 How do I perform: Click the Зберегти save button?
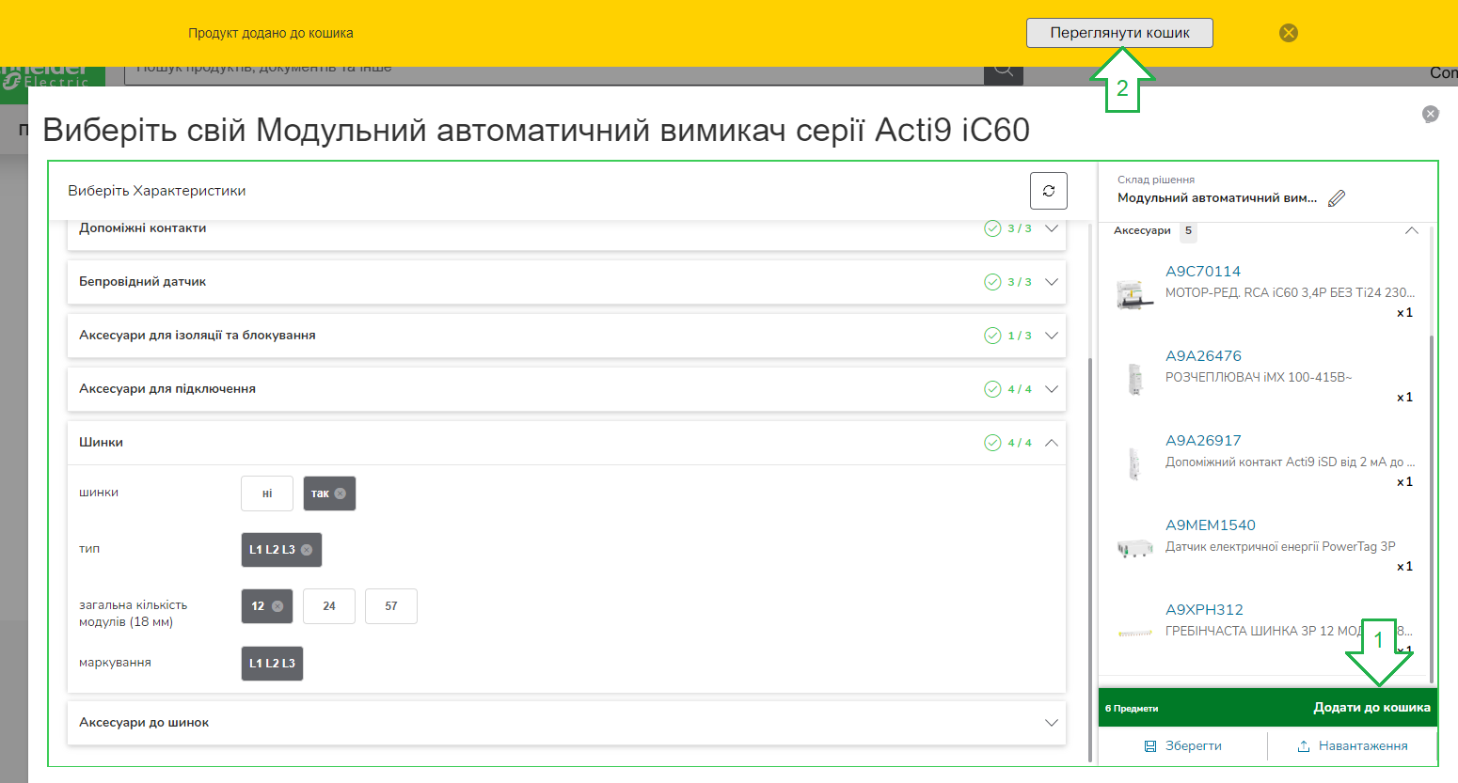pos(1183,746)
